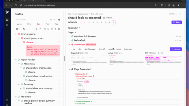Toggle match case Aa in search

click(51, 20)
